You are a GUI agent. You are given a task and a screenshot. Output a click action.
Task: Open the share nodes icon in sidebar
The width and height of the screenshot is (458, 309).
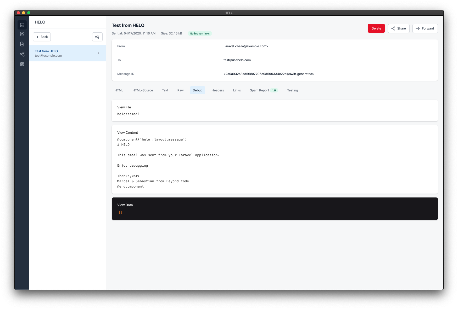point(22,54)
